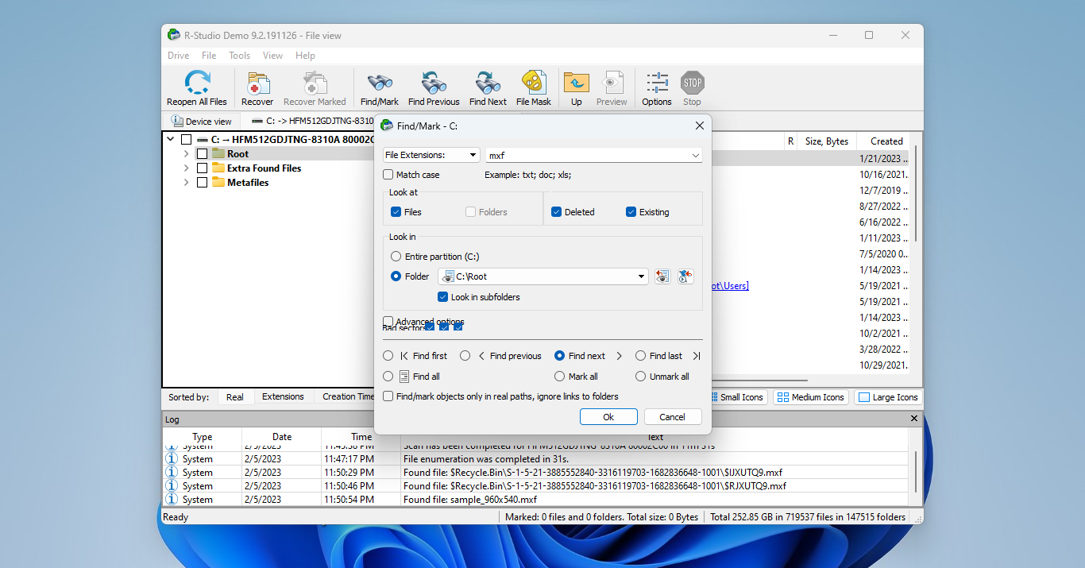Image resolution: width=1085 pixels, height=568 pixels.
Task: Select the Find previous radio option
Action: (x=465, y=356)
